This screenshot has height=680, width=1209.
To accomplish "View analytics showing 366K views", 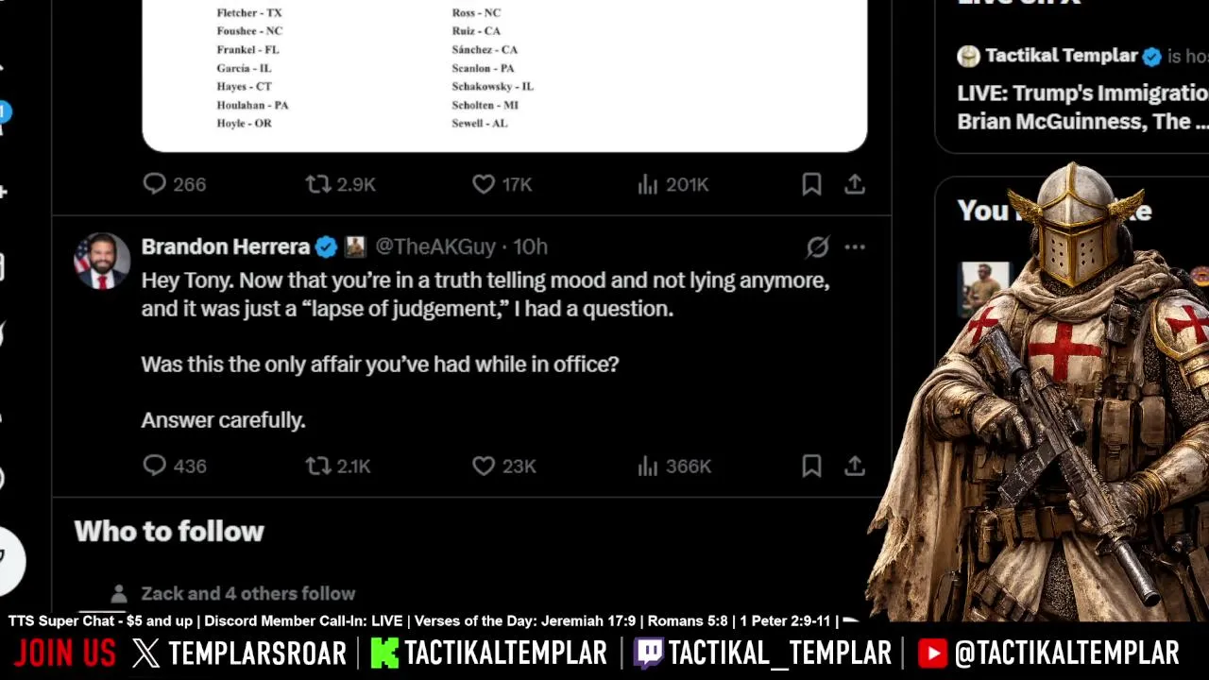I will point(673,466).
